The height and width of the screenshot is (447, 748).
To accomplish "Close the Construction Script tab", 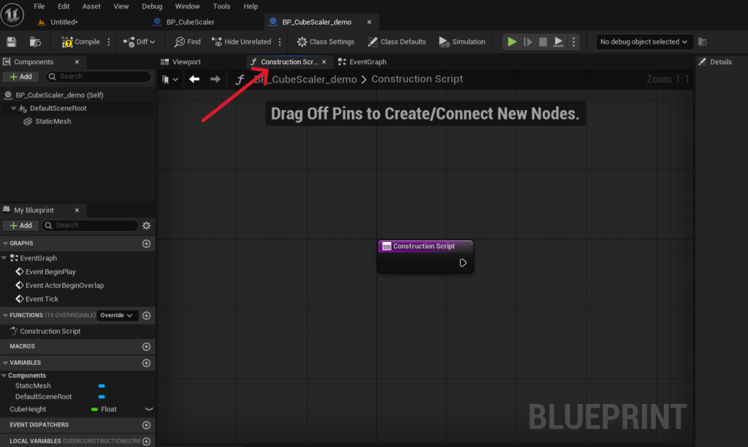I will (x=324, y=62).
